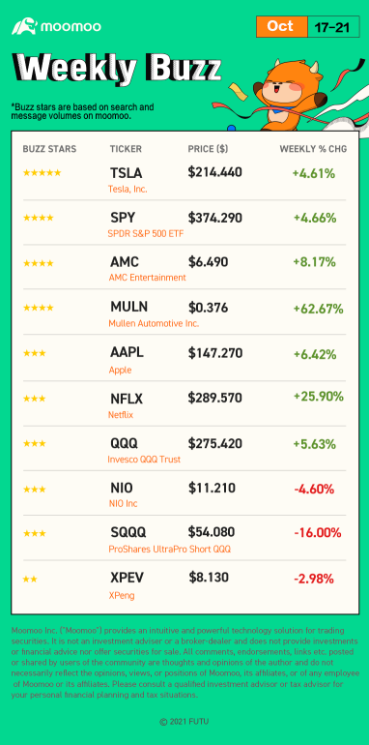This screenshot has width=369, height=745.
Task: Select the 17-21 date range label
Action: (x=333, y=27)
